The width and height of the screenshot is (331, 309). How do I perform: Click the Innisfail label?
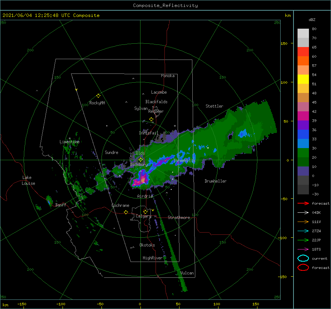pos(149,133)
